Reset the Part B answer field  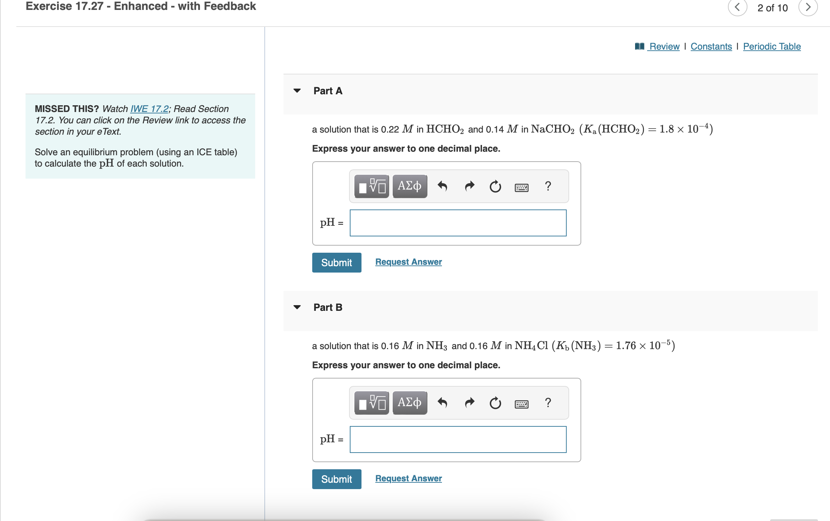(495, 403)
